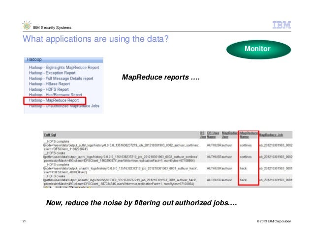The width and height of the screenshot is (314, 242).
Task: Click AUTHUSR in the HDFS complete sortlines row
Action: point(214,145)
